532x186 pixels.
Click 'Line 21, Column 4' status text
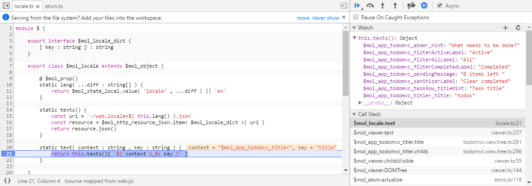click(x=39, y=181)
